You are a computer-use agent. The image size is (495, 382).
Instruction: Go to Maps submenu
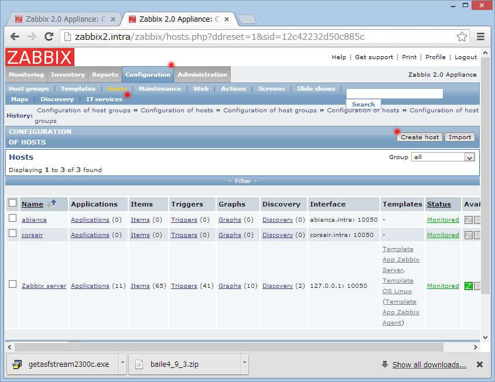pyautogui.click(x=19, y=99)
